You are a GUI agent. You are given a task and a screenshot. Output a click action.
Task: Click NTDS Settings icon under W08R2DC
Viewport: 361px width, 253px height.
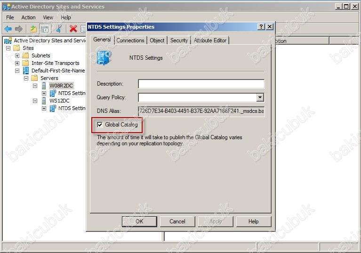(x=53, y=93)
